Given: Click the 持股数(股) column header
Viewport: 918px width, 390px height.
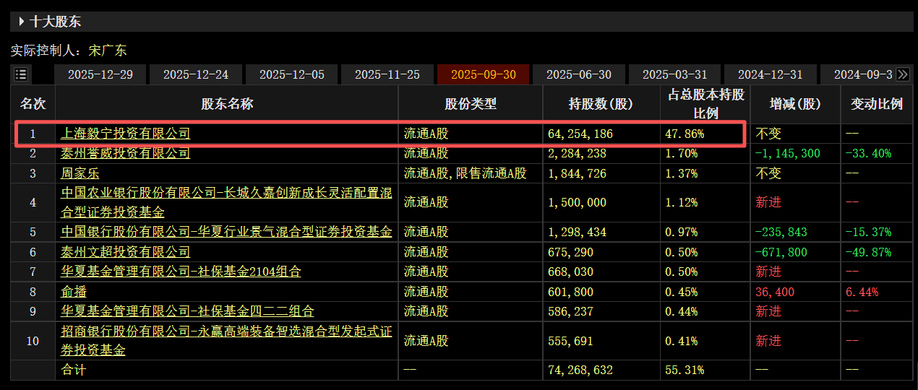Looking at the screenshot, I should (601, 104).
